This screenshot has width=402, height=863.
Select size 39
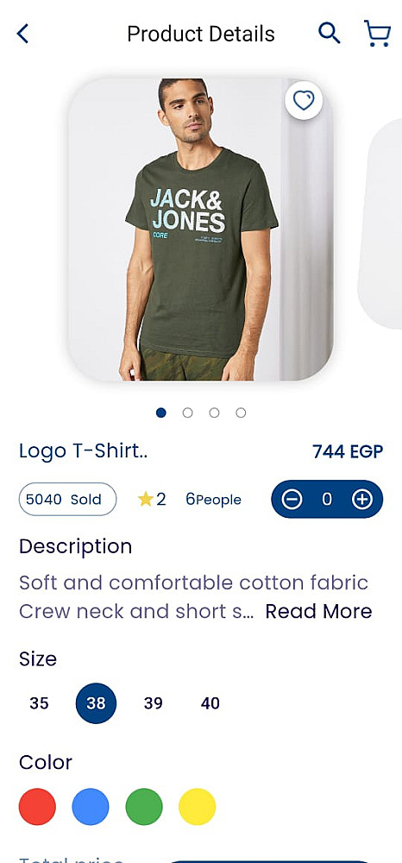[x=153, y=703]
